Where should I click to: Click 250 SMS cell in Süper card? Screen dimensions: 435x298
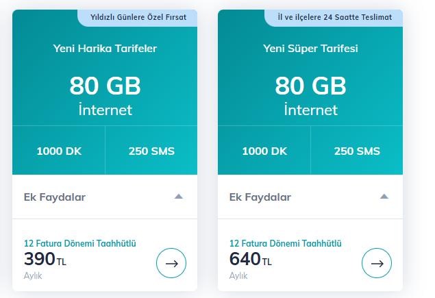[357, 151]
